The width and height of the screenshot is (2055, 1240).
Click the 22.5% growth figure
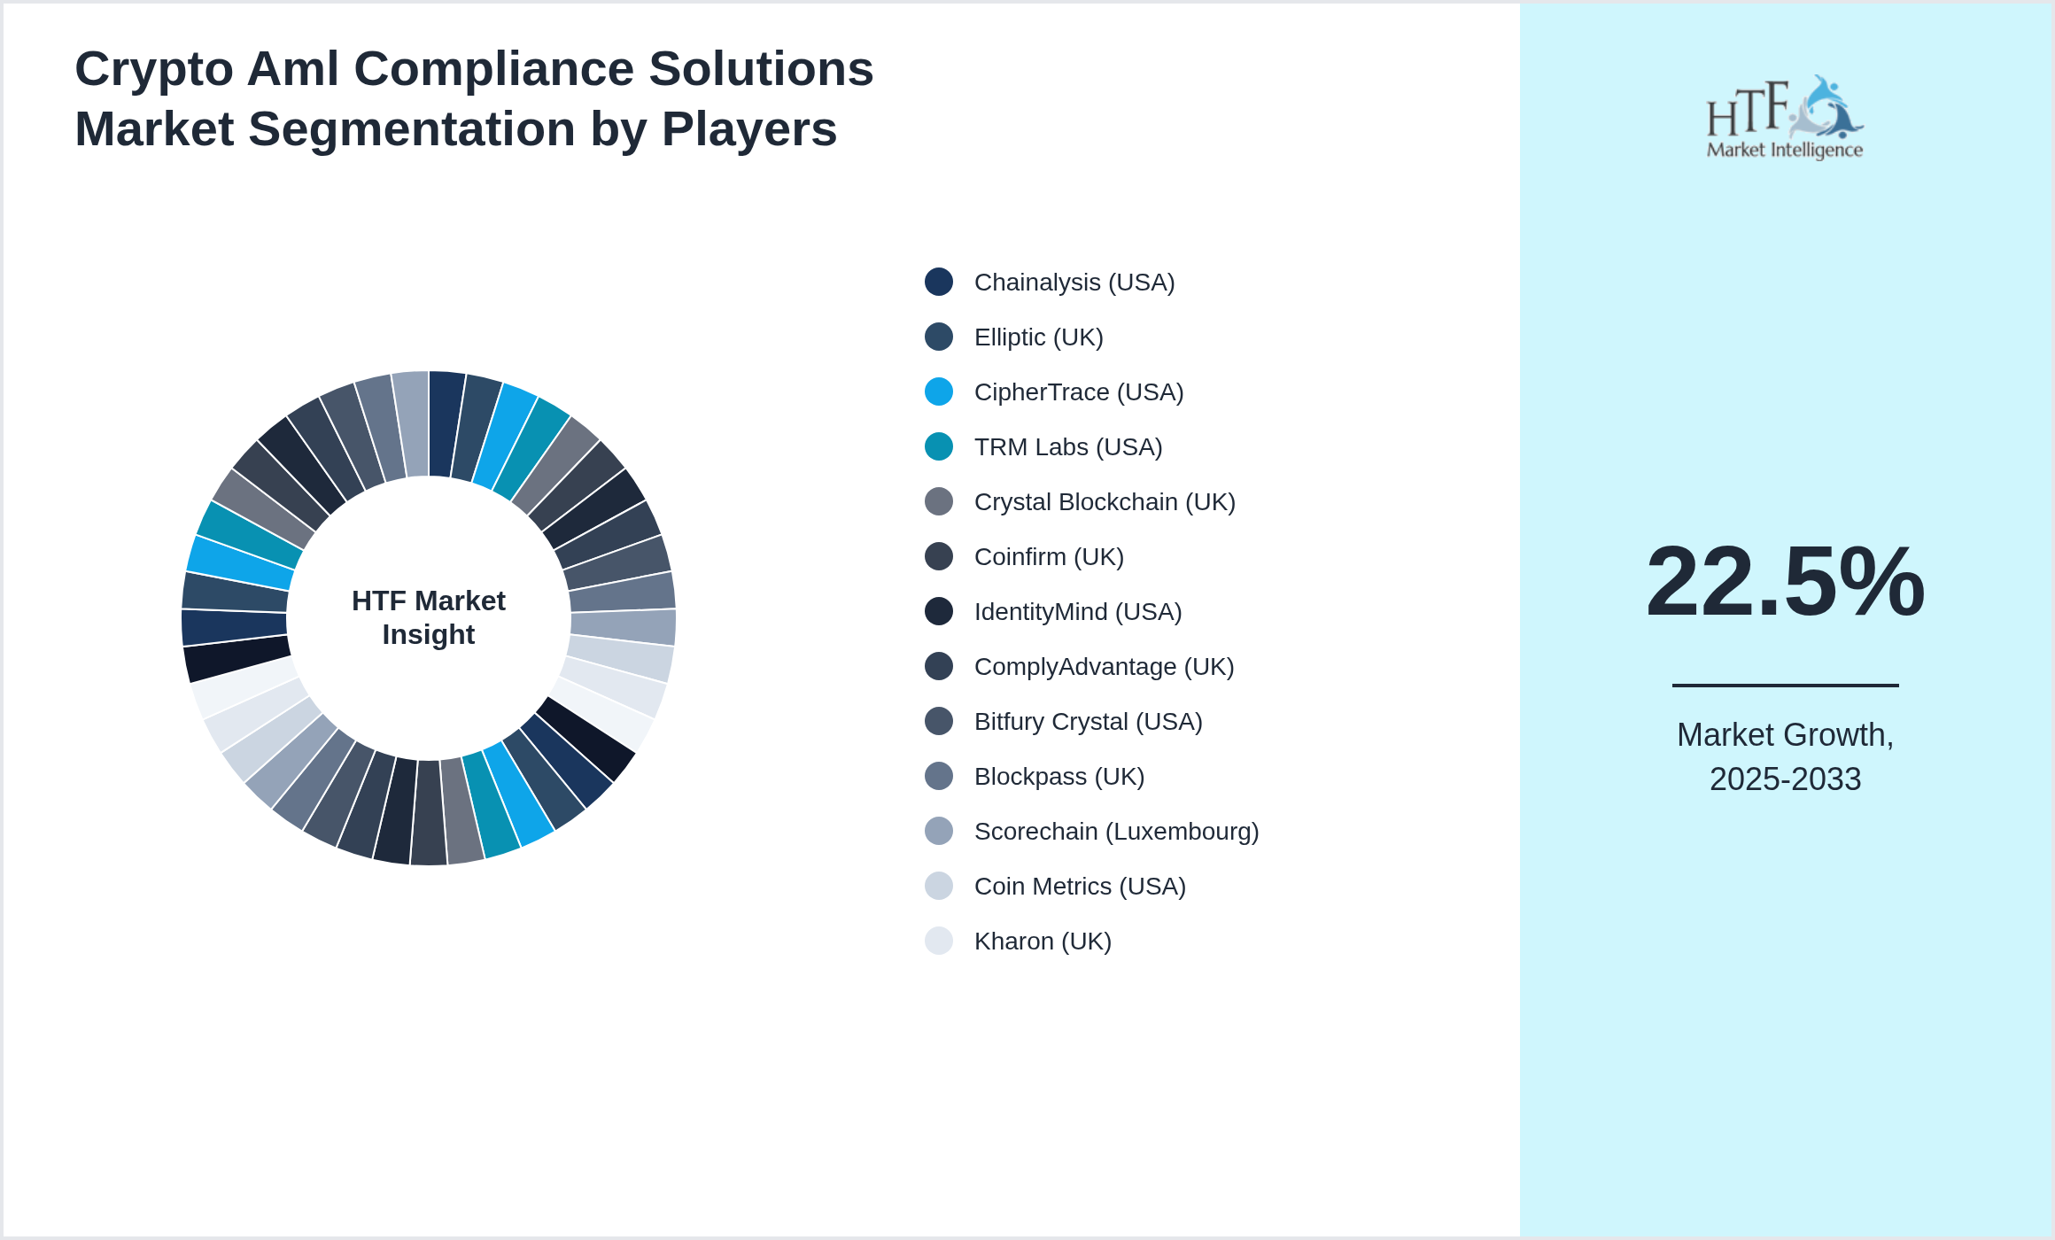pos(1785,581)
